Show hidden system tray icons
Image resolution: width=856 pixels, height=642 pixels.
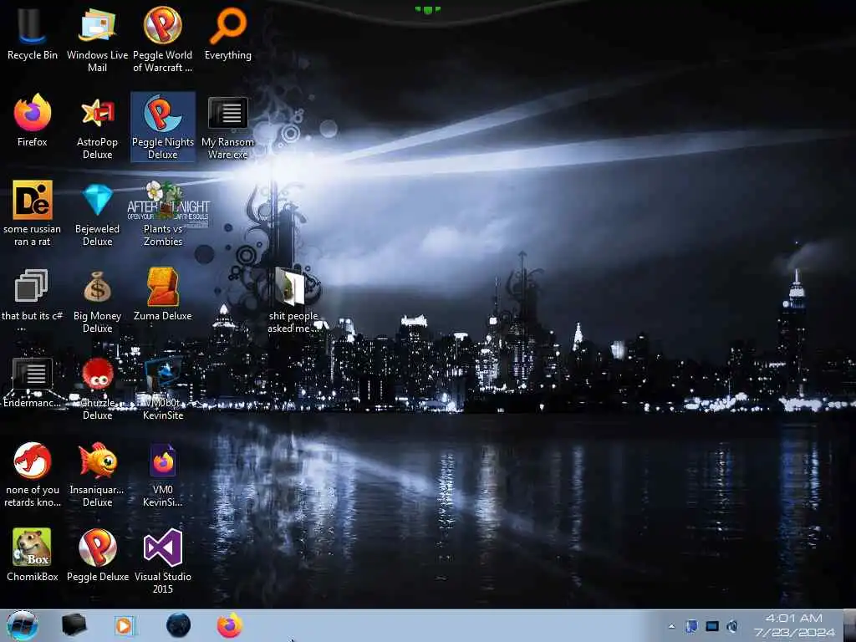(672, 626)
